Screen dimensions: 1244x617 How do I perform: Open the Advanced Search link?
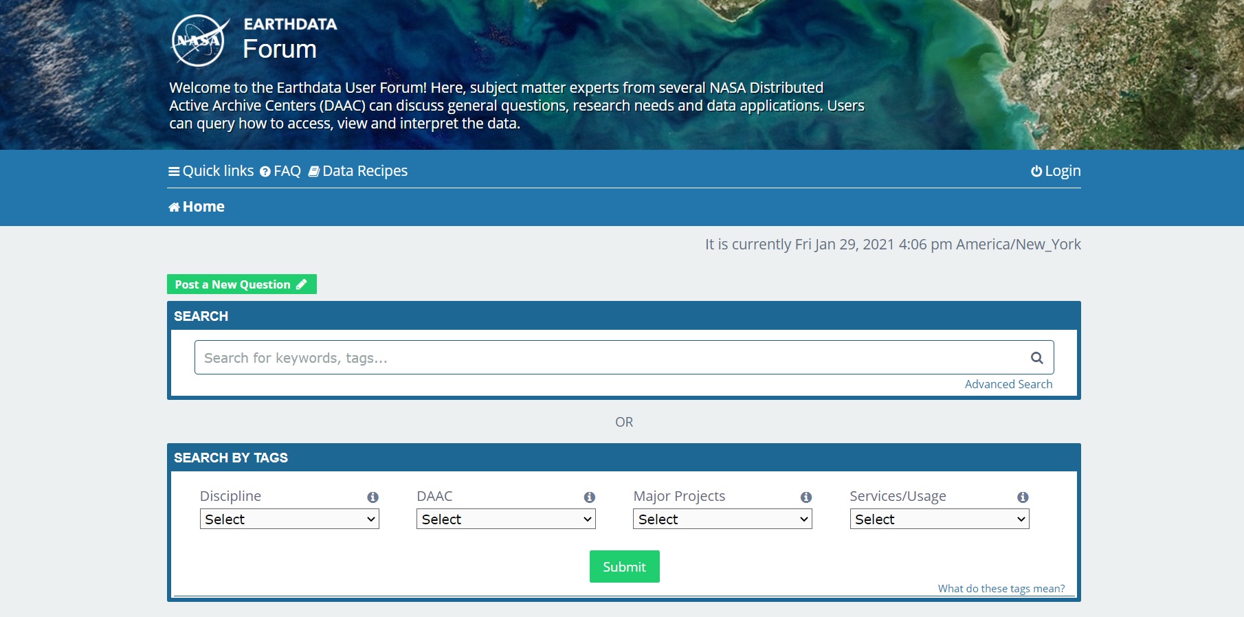click(1008, 384)
